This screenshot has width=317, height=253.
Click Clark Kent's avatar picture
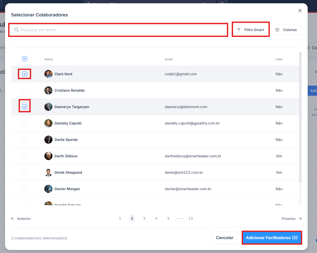click(x=48, y=74)
